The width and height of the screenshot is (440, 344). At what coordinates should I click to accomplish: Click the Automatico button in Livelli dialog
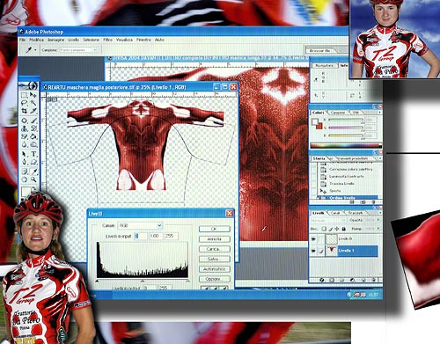tap(215, 269)
